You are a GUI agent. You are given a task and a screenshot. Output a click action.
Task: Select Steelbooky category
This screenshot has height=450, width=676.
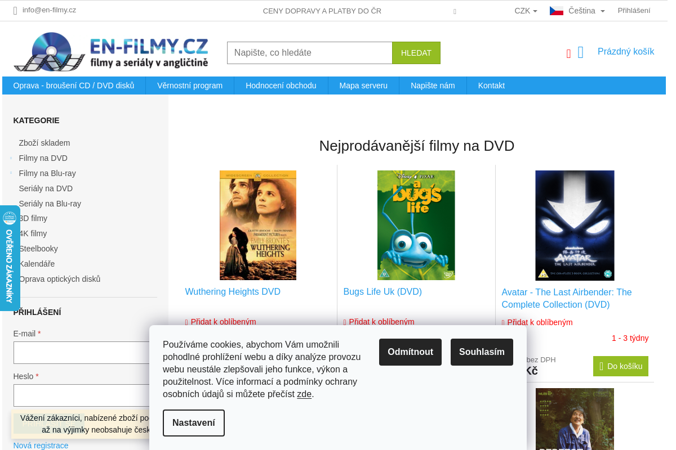[x=38, y=249]
